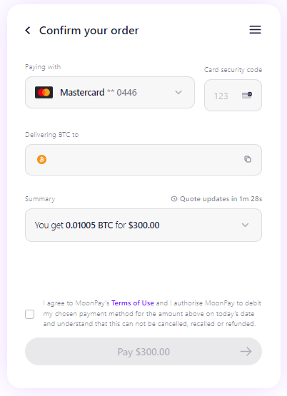The image size is (287, 396).
Task: Click the 'You get 0.01005 BTC' summary row
Action: [143, 225]
